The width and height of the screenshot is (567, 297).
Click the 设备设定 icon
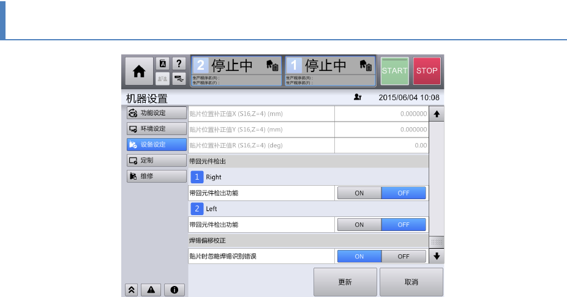coord(133,145)
